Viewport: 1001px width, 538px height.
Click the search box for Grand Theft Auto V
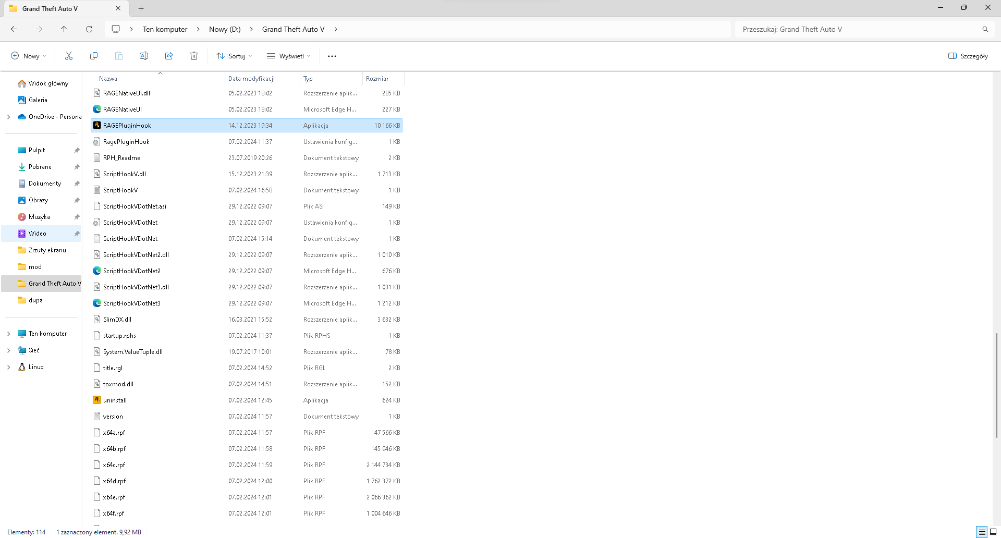[x=860, y=29]
